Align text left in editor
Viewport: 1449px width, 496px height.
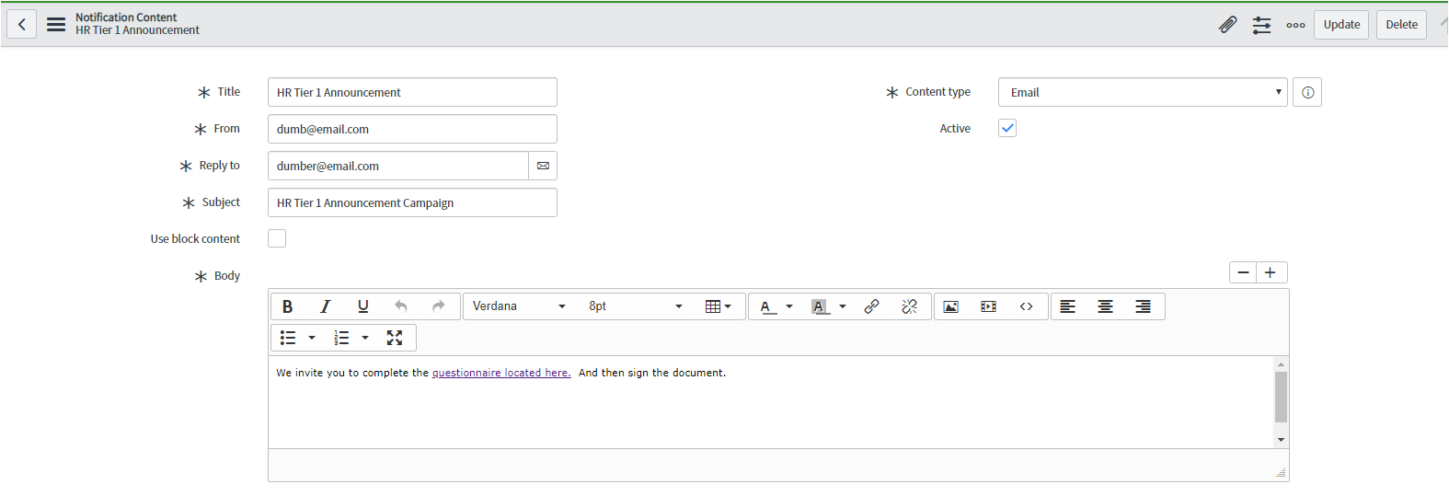click(x=1067, y=306)
